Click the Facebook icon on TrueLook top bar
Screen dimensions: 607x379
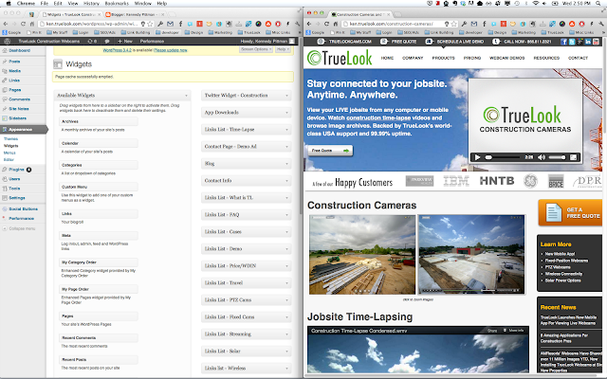pos(563,42)
